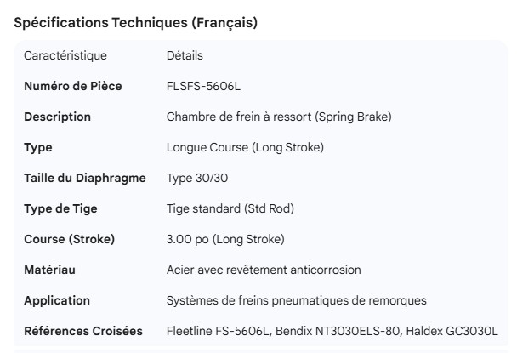Click the "Détails" column header
517x353 pixels.
(x=185, y=56)
